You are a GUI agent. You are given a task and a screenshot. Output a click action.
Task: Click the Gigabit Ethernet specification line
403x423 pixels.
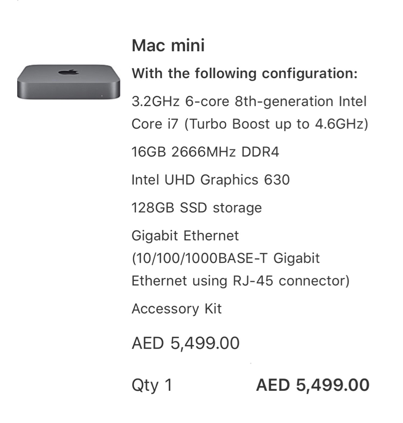click(x=185, y=236)
